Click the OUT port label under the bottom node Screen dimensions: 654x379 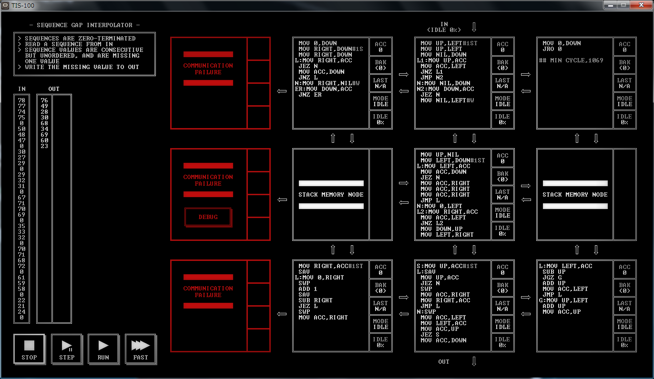(x=444, y=362)
